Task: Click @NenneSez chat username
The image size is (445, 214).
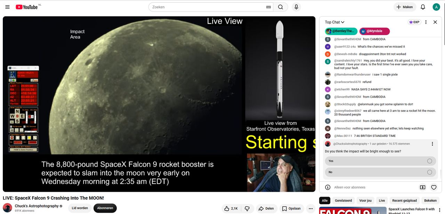Action: pos(342,129)
